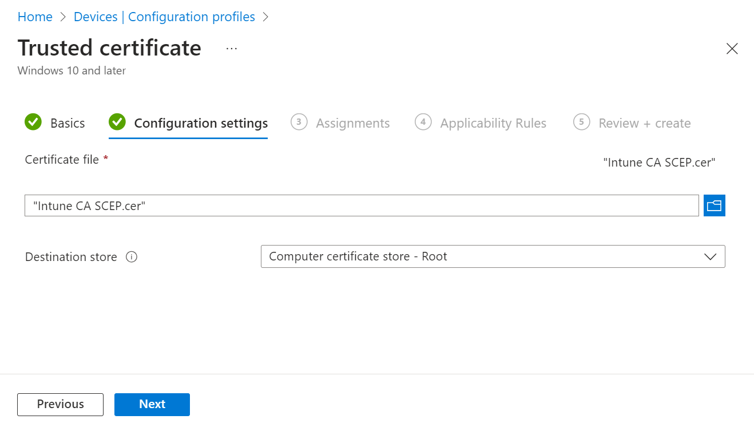
Task: Open Devices | Configuration profiles breadcrumb link
Action: (x=164, y=17)
